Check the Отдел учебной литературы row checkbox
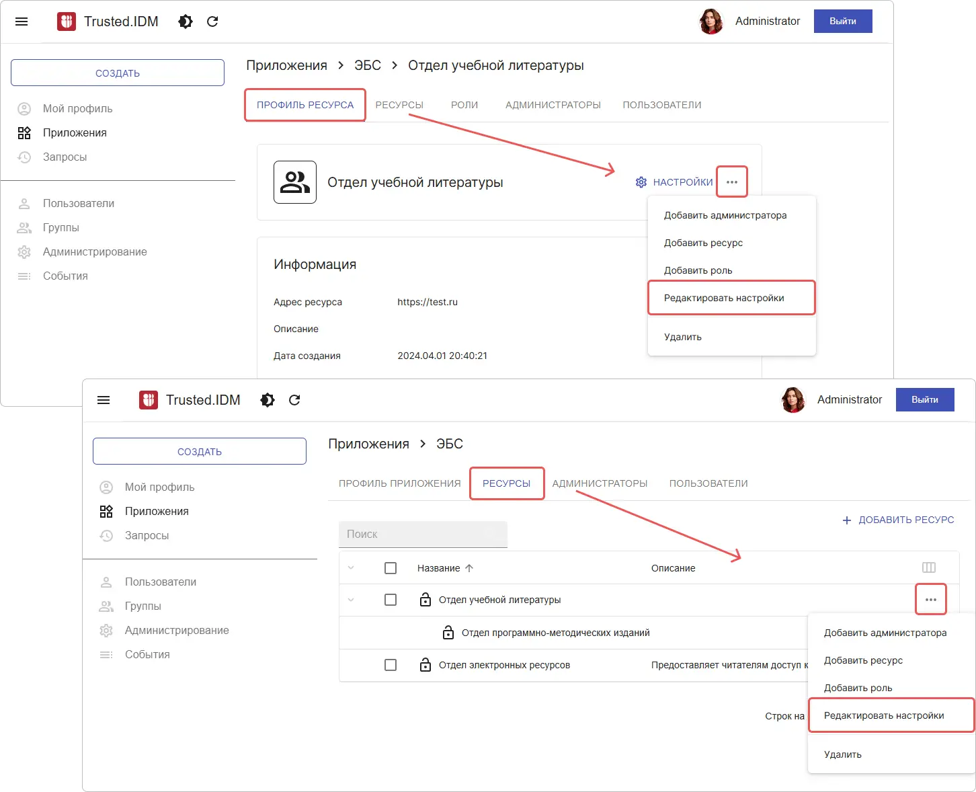The image size is (976, 792). pyautogui.click(x=391, y=600)
